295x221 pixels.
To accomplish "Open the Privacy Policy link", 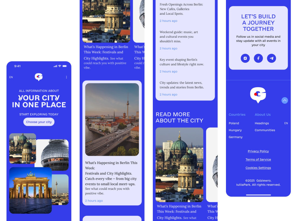I will [x=258, y=151].
